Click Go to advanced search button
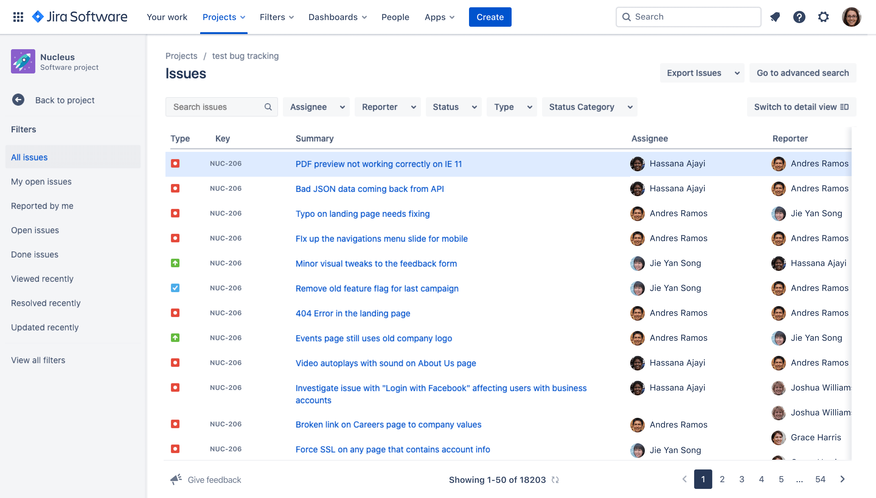Image resolution: width=876 pixels, height=498 pixels. [803, 73]
